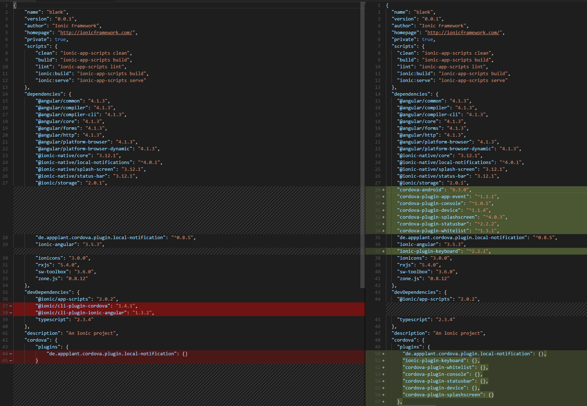Click line number 28 in right gutter
The width and height of the screenshot is (587, 406).
[378, 190]
